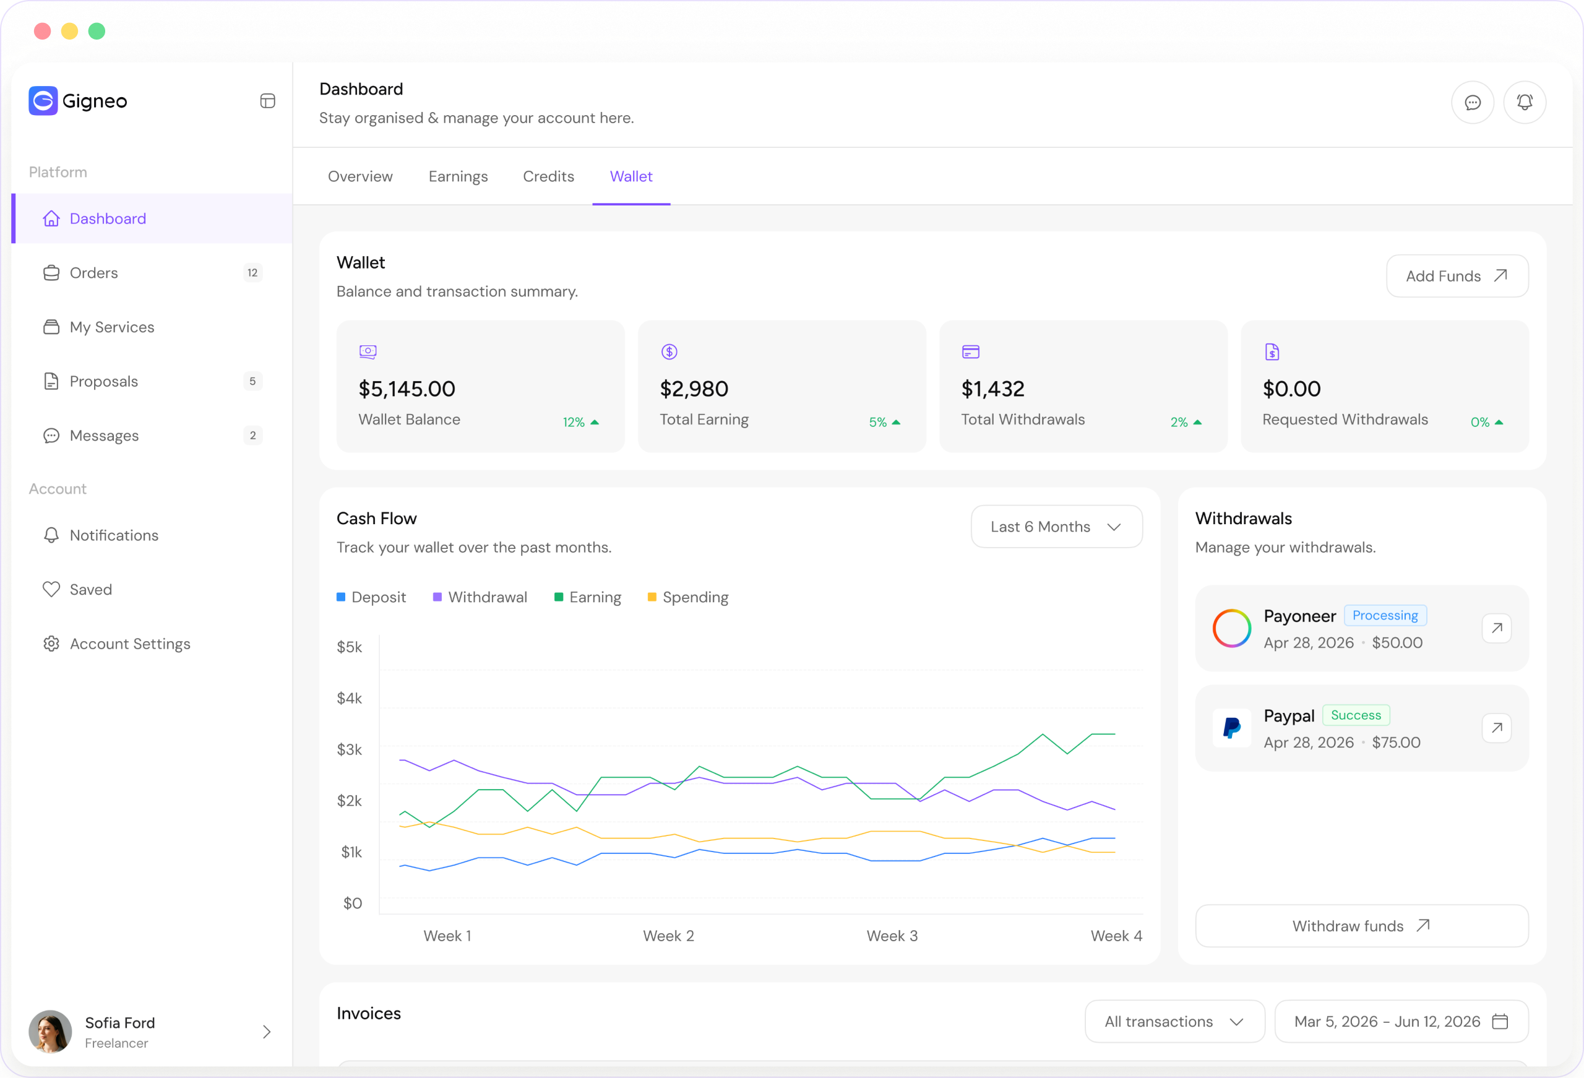Click the green macOS fullscreen window button

(x=97, y=32)
